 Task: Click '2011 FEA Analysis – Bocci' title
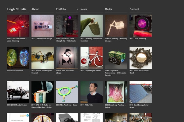67,105
